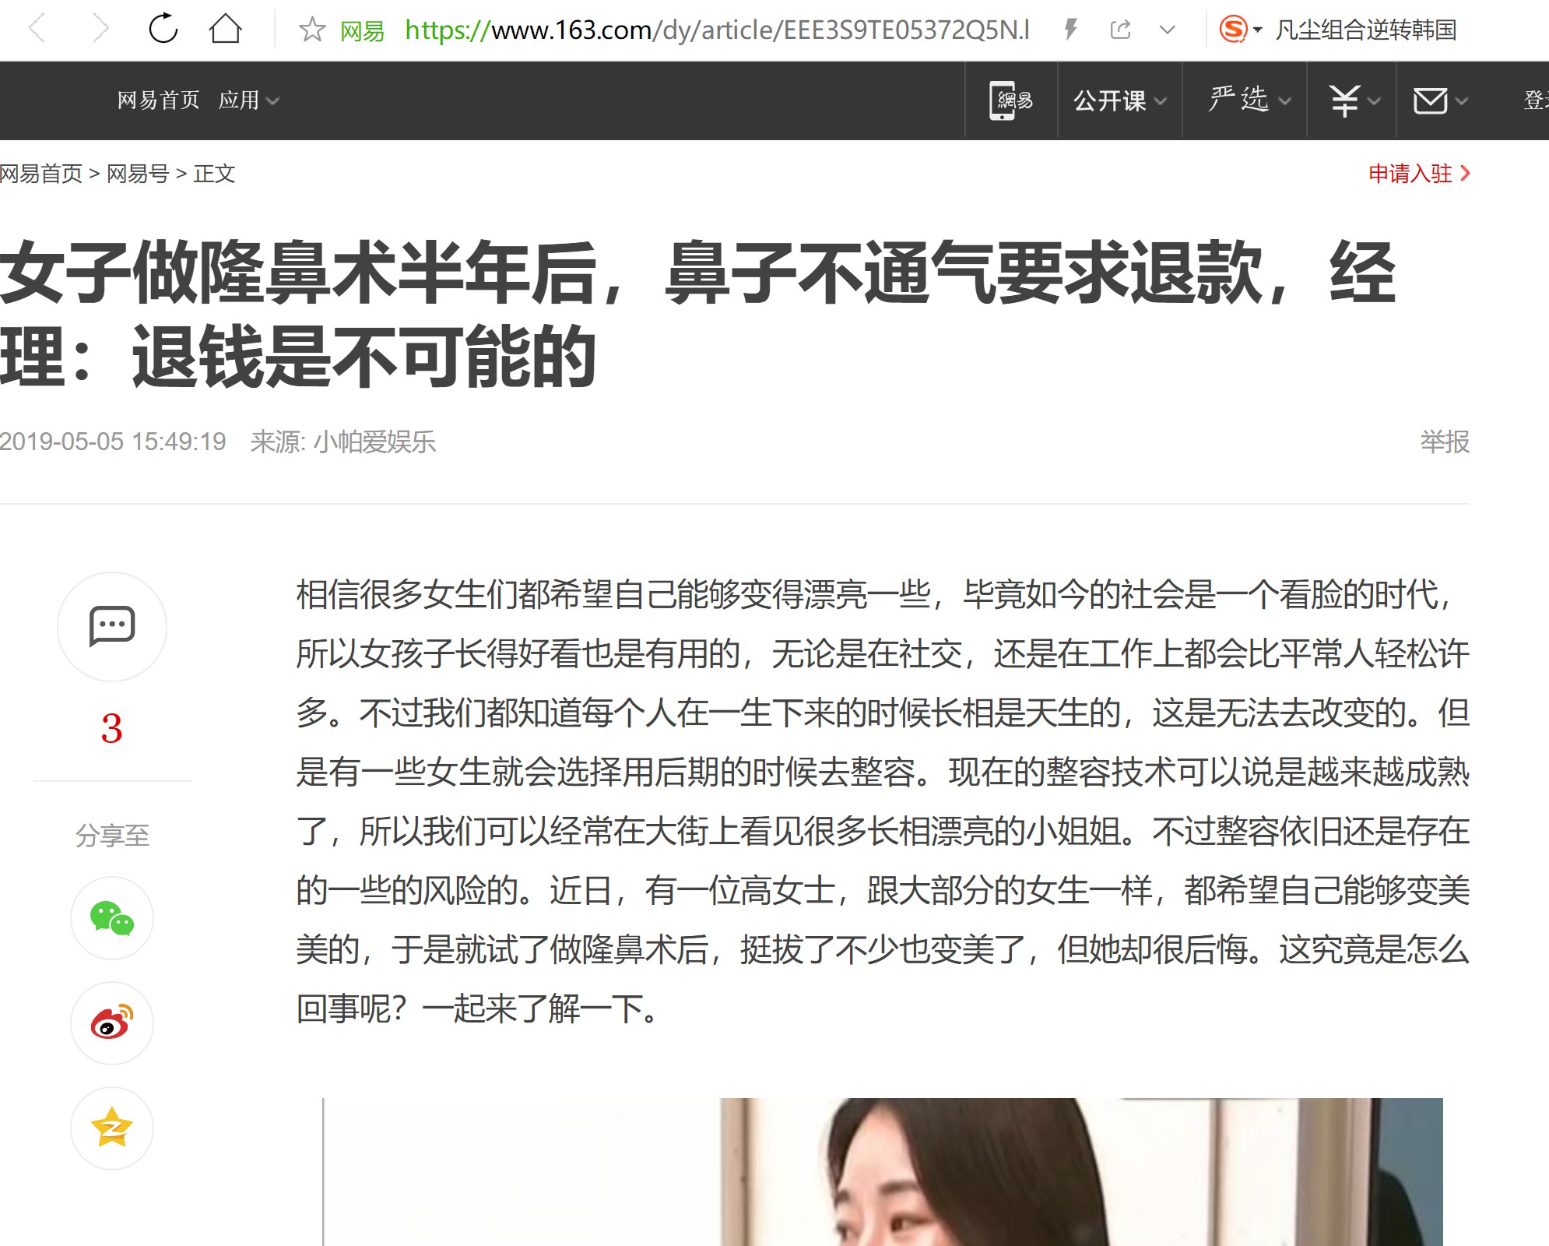The width and height of the screenshot is (1549, 1246).
Task: Click the URL address field
Action: click(717, 30)
